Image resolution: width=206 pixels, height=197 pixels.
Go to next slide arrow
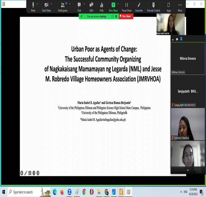point(38,173)
